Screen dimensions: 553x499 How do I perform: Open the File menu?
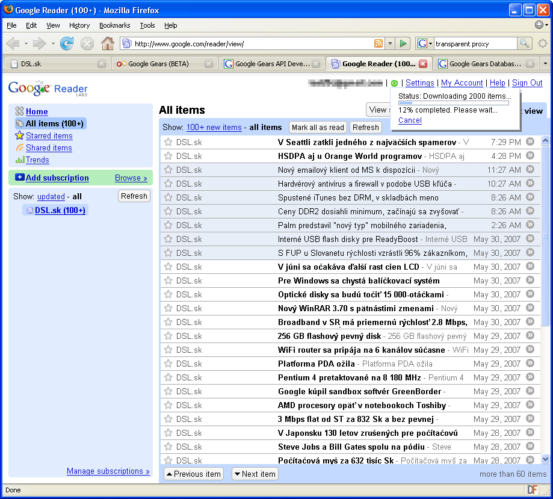(x=11, y=25)
